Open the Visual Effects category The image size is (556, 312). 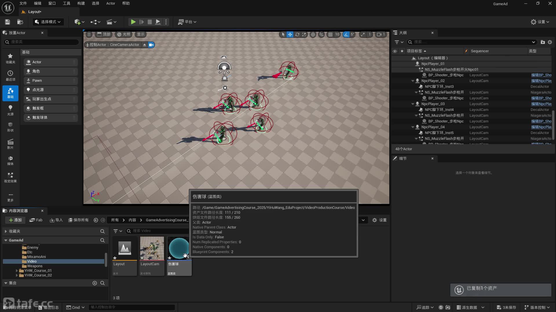(10, 177)
